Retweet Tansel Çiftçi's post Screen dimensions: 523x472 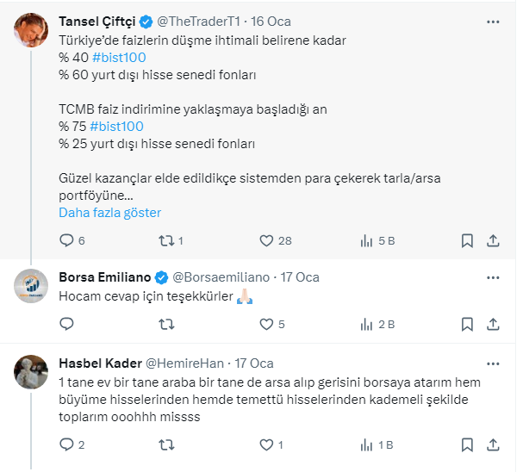(x=168, y=241)
